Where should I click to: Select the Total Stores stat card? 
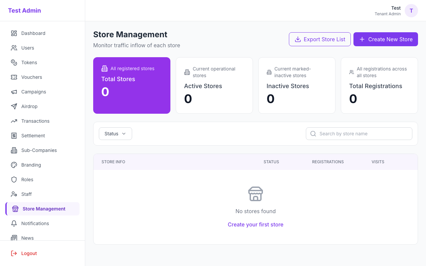(131, 85)
